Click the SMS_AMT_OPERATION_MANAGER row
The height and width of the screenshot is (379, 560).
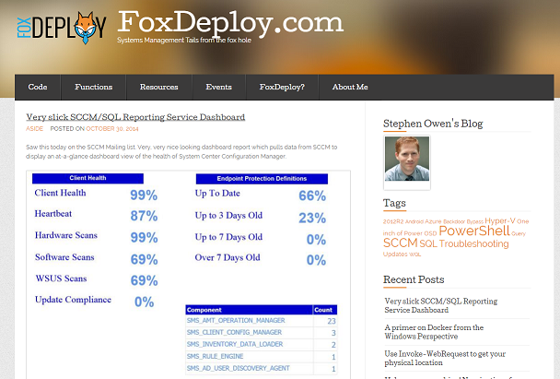click(262, 321)
